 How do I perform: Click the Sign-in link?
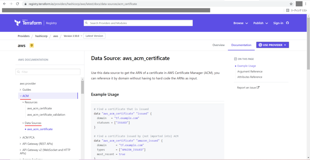278,23
